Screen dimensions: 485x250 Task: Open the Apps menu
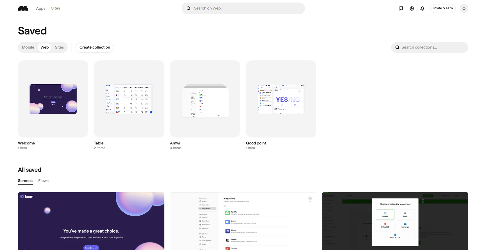(x=41, y=8)
